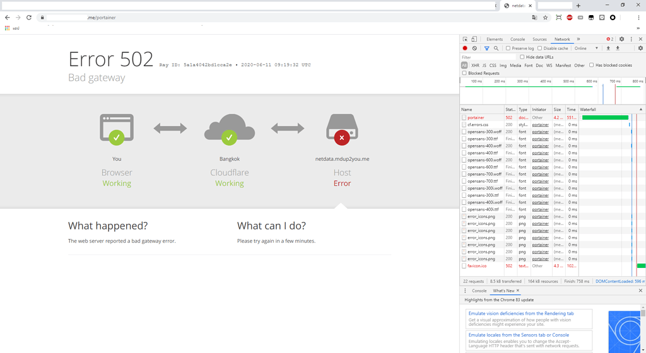Click the AdBlock extension icon

coord(570,17)
